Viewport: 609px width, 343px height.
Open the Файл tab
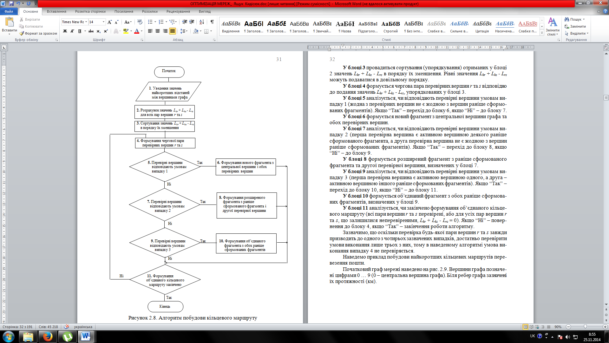pyautogui.click(x=9, y=11)
